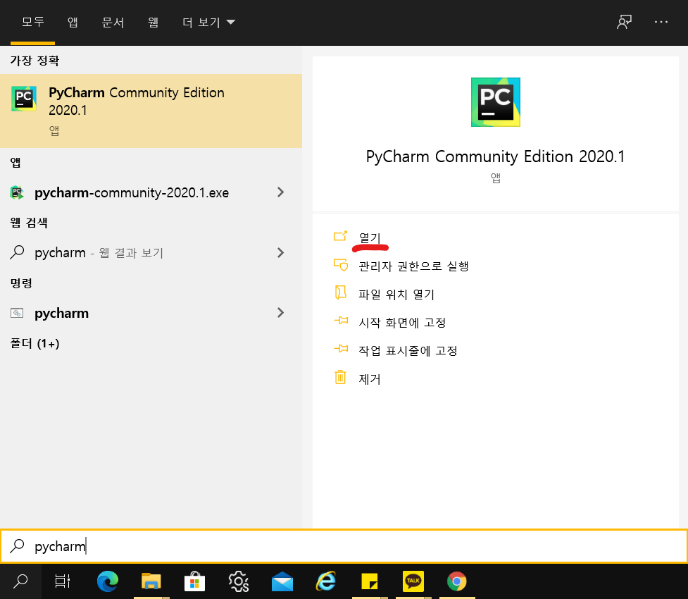
Task: Switch to the 문서 tab
Action: point(113,22)
